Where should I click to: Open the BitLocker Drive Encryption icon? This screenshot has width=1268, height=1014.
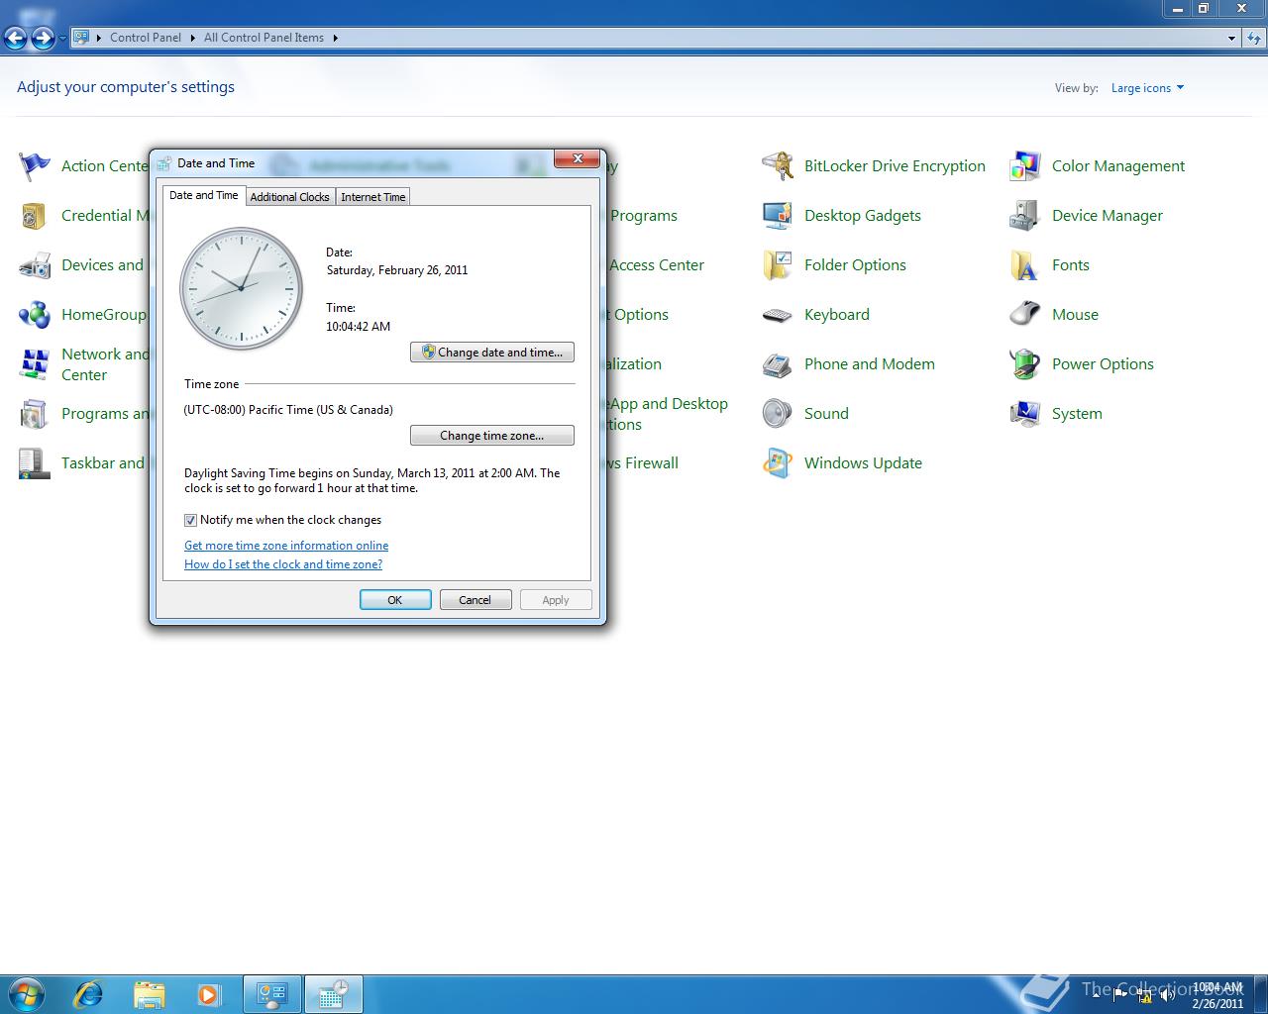[x=778, y=166]
